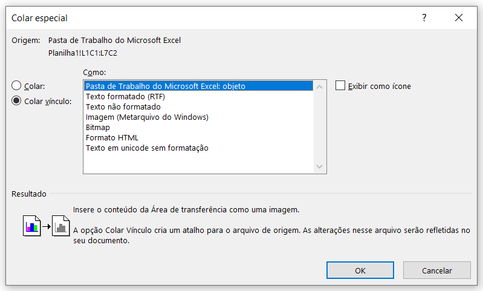Click the Cancelar button
Image resolution: width=483 pixels, height=291 pixels.
point(437,270)
